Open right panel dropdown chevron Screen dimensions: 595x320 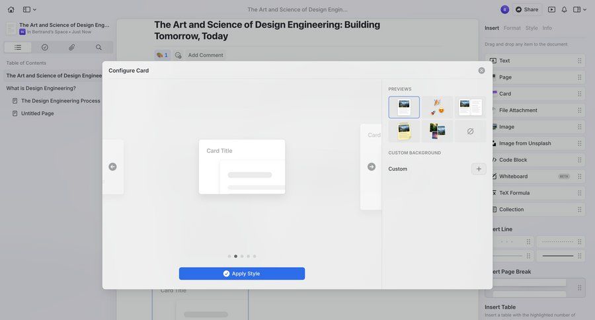click(585, 9)
